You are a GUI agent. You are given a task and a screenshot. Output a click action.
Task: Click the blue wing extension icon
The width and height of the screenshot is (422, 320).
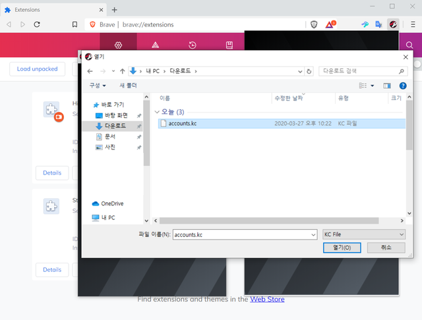pos(365,24)
